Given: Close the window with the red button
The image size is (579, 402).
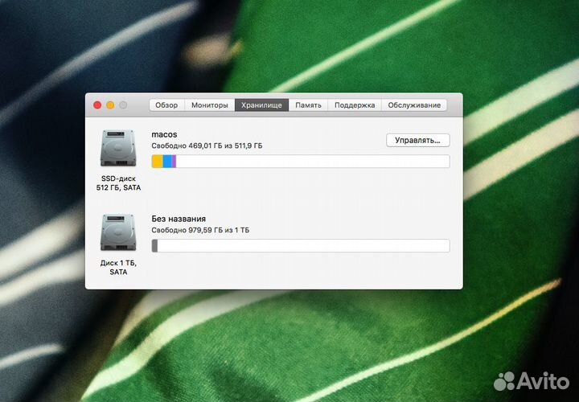Looking at the screenshot, I should [x=97, y=105].
